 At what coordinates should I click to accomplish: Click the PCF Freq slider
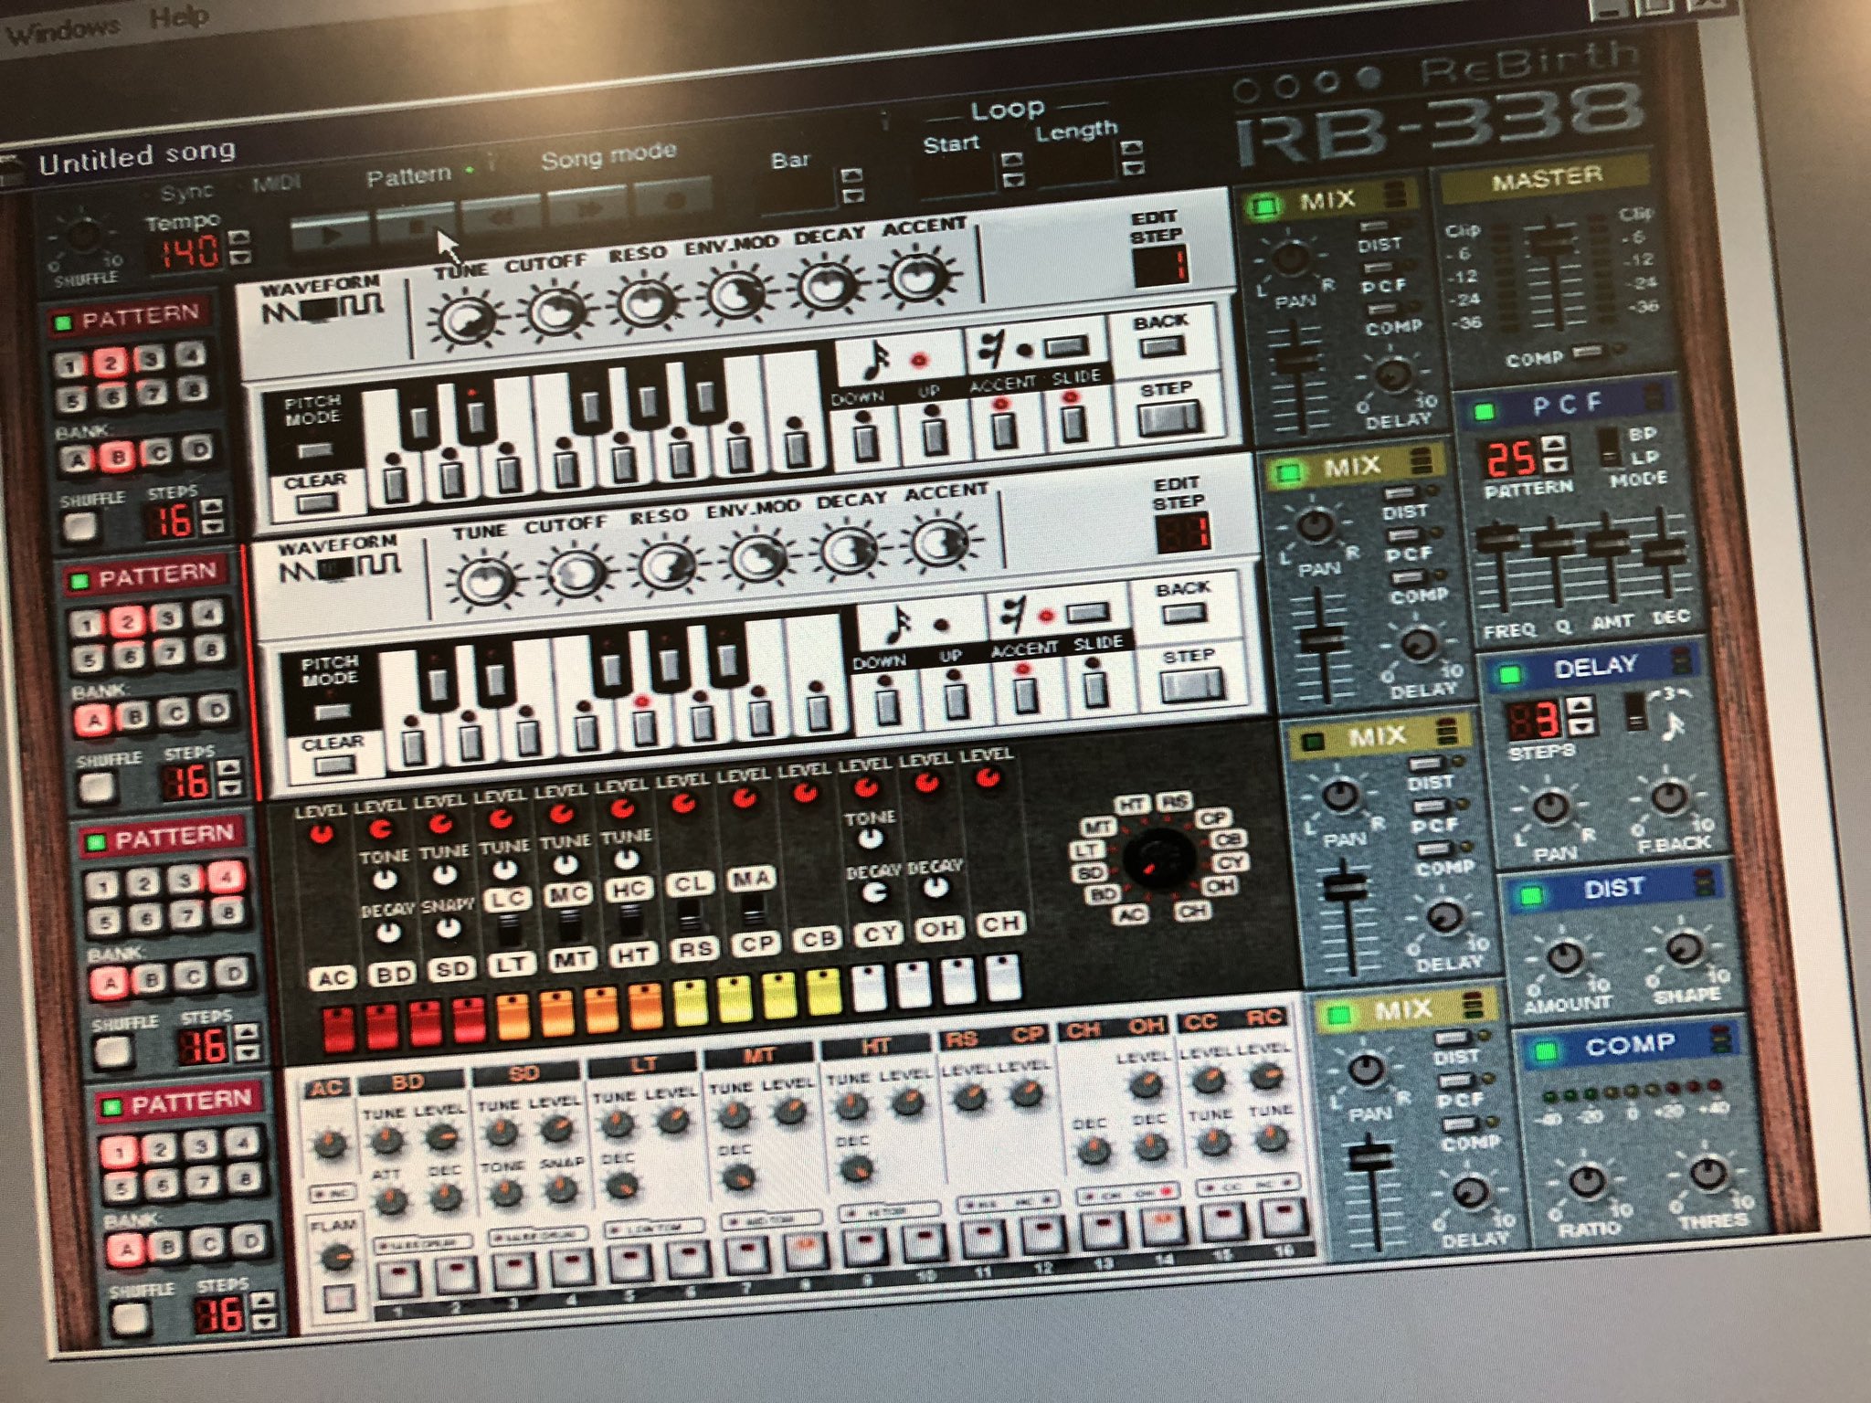[x=1496, y=540]
